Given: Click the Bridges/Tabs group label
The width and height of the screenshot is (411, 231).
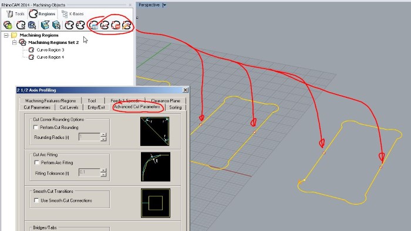Looking at the screenshot, I should point(45,227).
